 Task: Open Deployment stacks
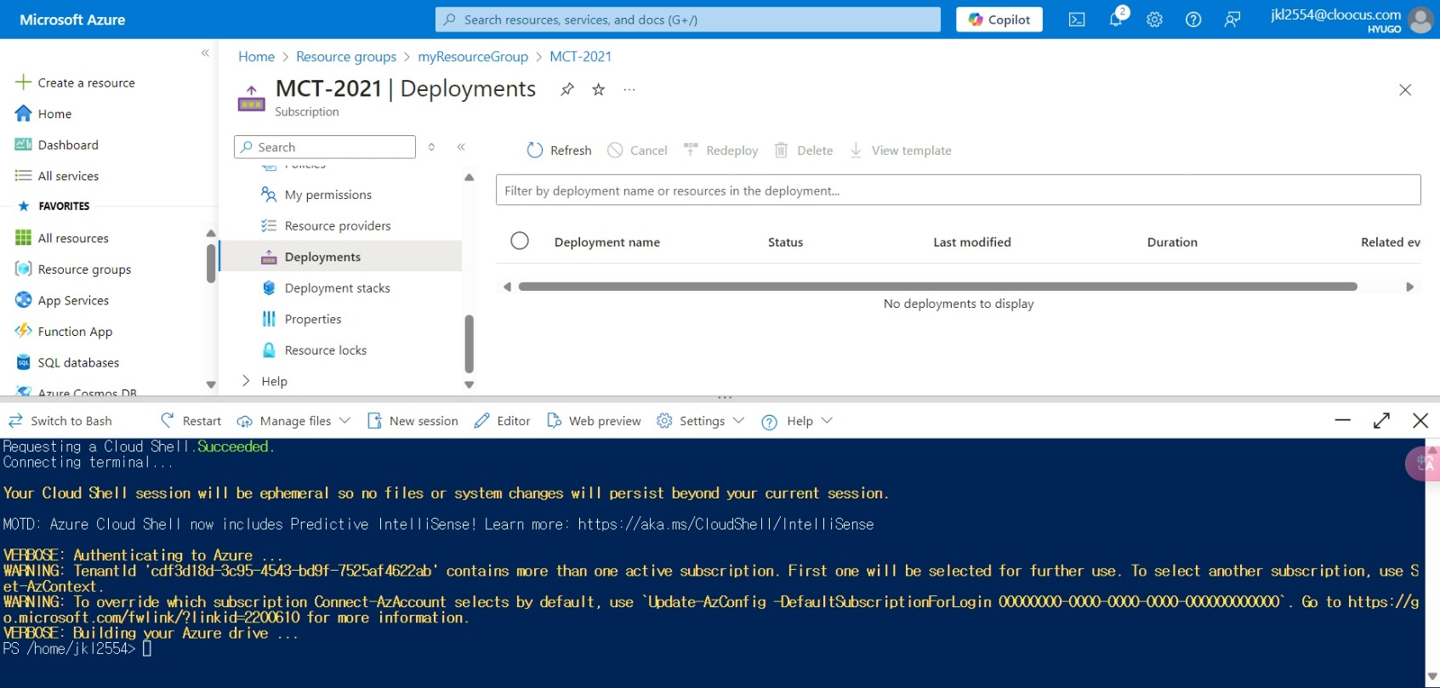[x=338, y=288]
